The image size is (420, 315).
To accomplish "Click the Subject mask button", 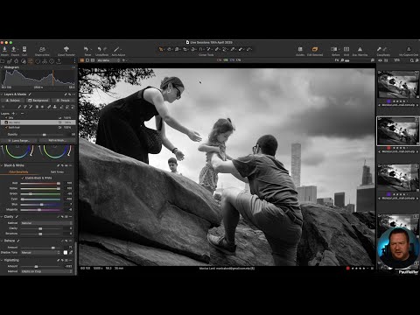I will coord(13,101).
